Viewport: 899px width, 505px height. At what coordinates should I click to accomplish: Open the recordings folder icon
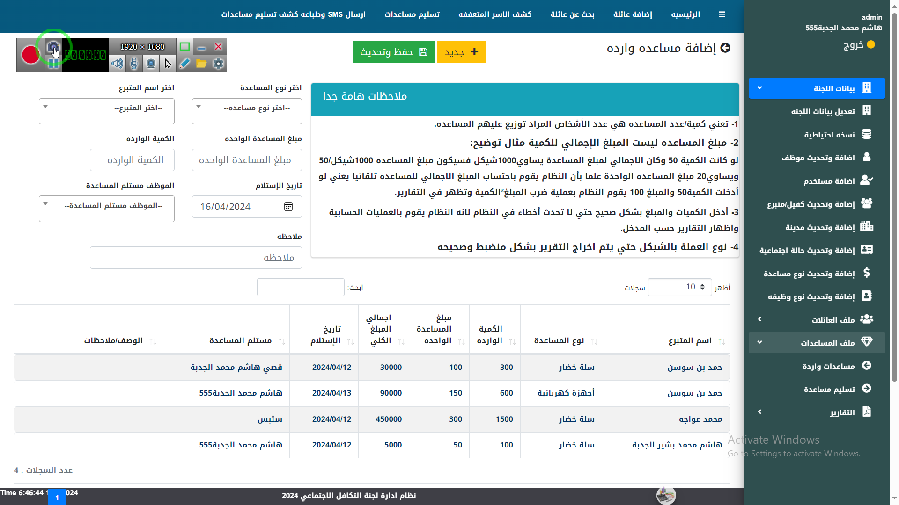point(201,63)
